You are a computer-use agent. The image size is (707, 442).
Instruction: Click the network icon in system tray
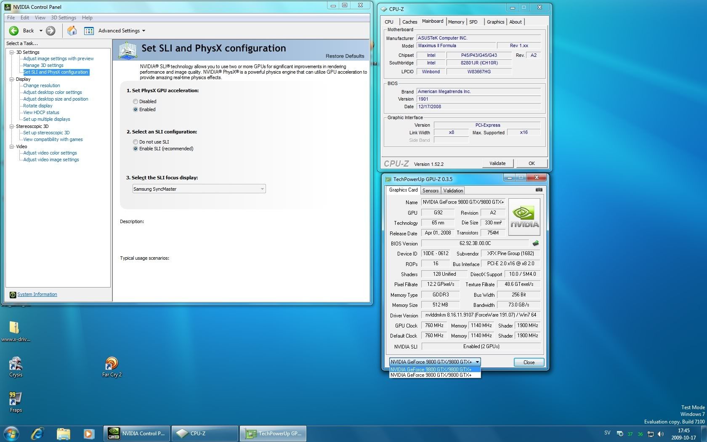pos(651,434)
